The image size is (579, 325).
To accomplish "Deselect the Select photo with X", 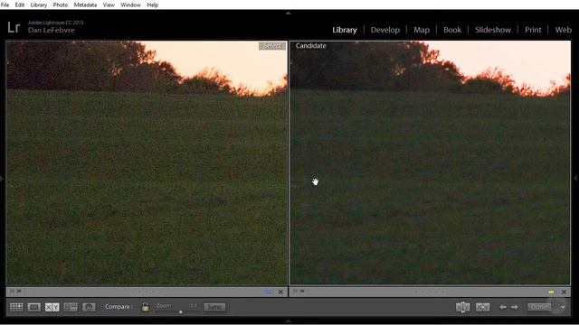I will coord(280,292).
